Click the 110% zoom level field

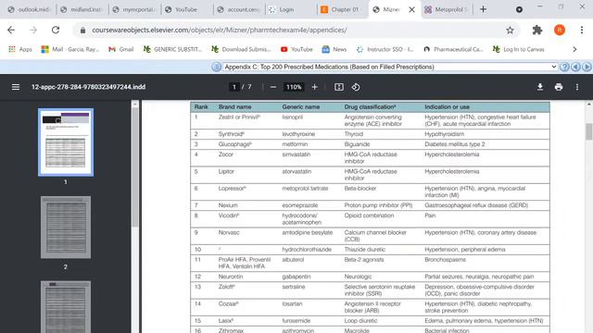(294, 87)
